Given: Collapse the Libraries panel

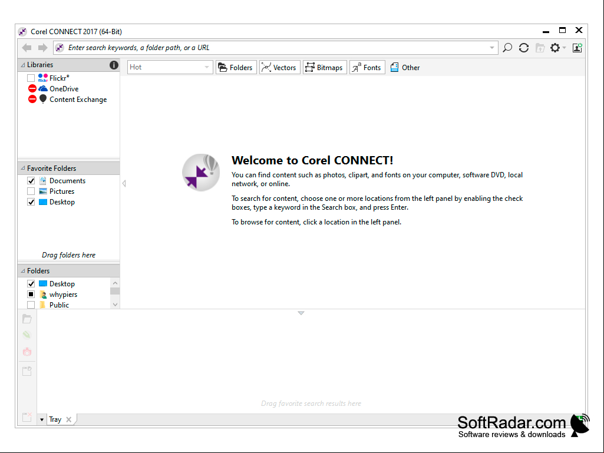Looking at the screenshot, I should pyautogui.click(x=23, y=65).
